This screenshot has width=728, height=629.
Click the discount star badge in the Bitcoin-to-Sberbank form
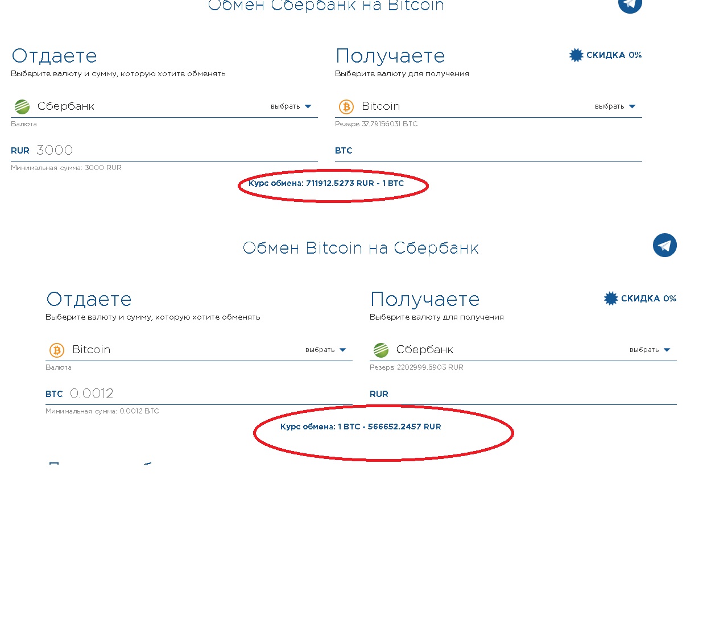611,299
